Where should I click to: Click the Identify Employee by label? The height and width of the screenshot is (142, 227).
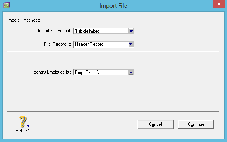52,72
